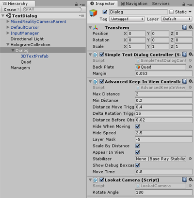Toggle the Inspector panel lock icon

pos(184,4)
